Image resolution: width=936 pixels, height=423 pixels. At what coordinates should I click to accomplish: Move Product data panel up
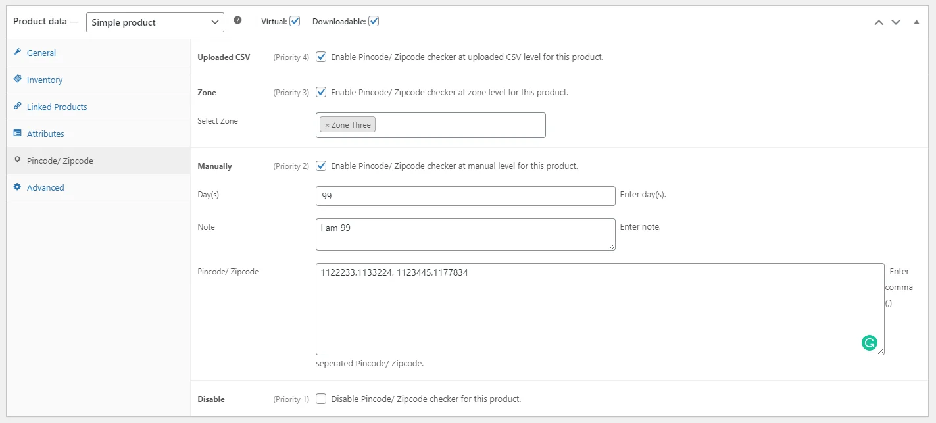[879, 22]
